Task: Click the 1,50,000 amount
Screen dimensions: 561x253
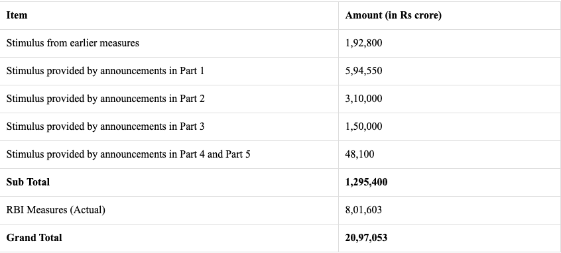Action: [363, 126]
